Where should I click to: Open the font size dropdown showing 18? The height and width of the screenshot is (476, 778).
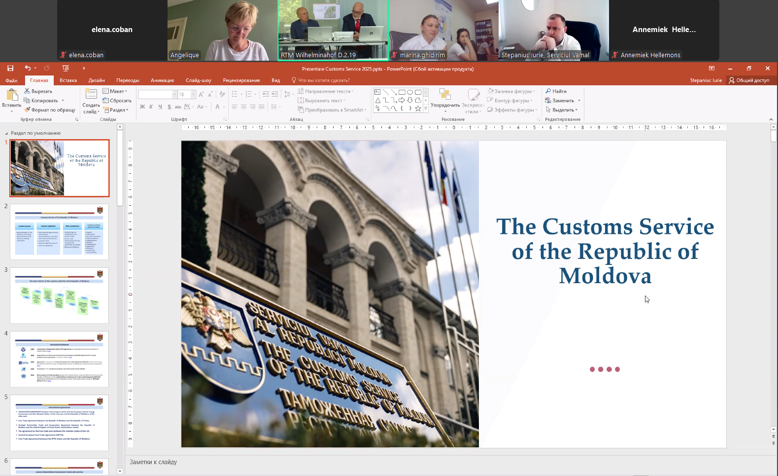pyautogui.click(x=194, y=94)
